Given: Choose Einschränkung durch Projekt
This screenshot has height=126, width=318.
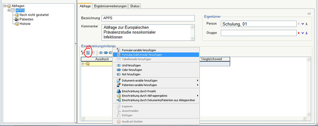Looking at the screenshot, I should tap(156, 91).
